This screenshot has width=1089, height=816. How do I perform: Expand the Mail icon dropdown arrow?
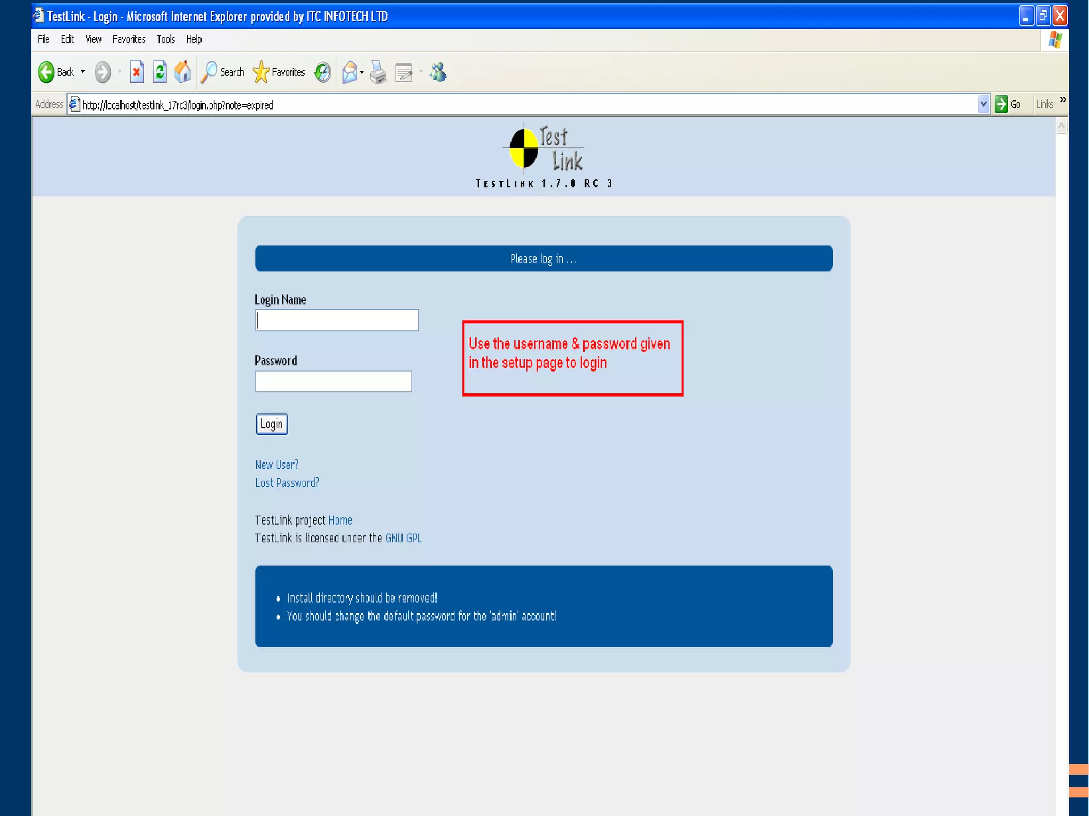[362, 72]
